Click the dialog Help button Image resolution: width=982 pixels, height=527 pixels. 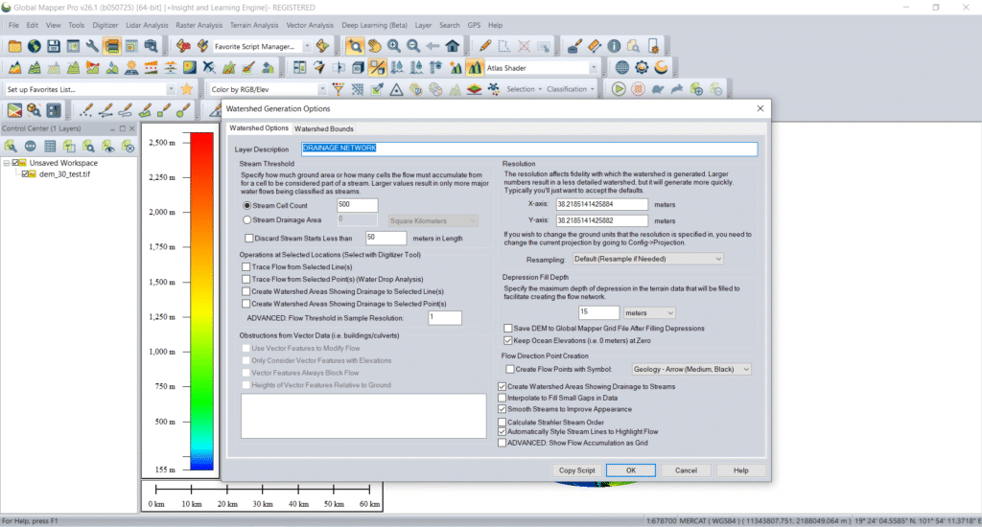pyautogui.click(x=741, y=470)
